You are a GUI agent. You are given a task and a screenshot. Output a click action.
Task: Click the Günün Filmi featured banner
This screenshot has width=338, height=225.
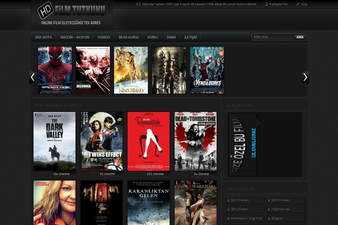[x=265, y=145]
